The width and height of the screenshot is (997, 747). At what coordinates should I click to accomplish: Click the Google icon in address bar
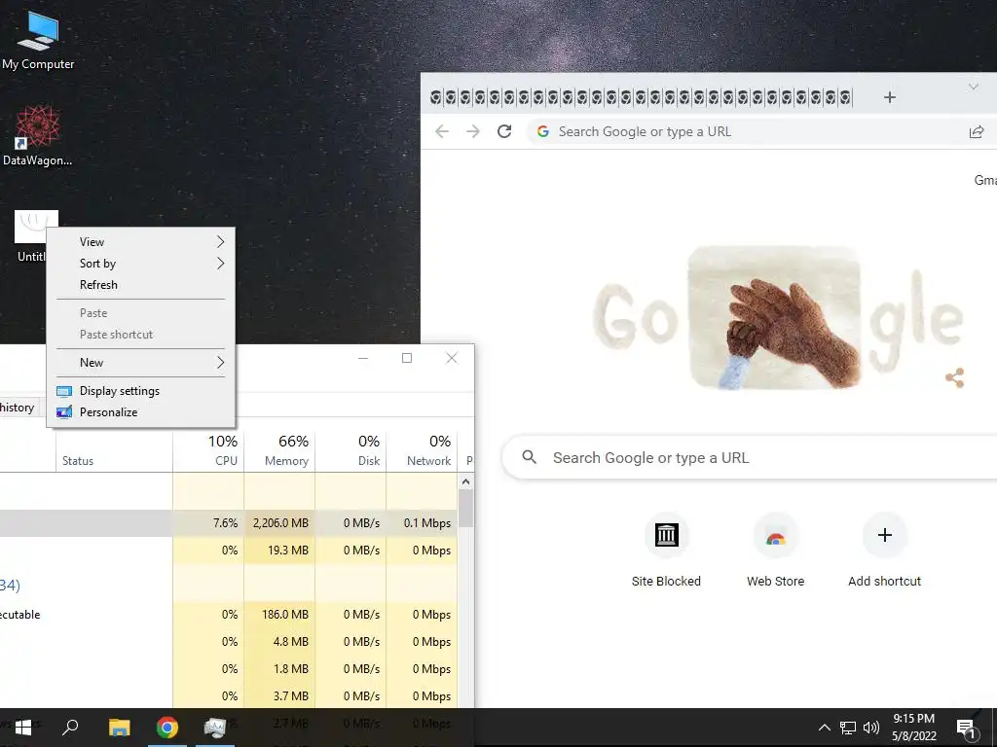coord(543,131)
